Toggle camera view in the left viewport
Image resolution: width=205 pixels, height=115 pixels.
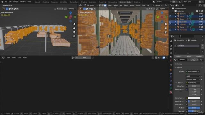(x=74, y=32)
